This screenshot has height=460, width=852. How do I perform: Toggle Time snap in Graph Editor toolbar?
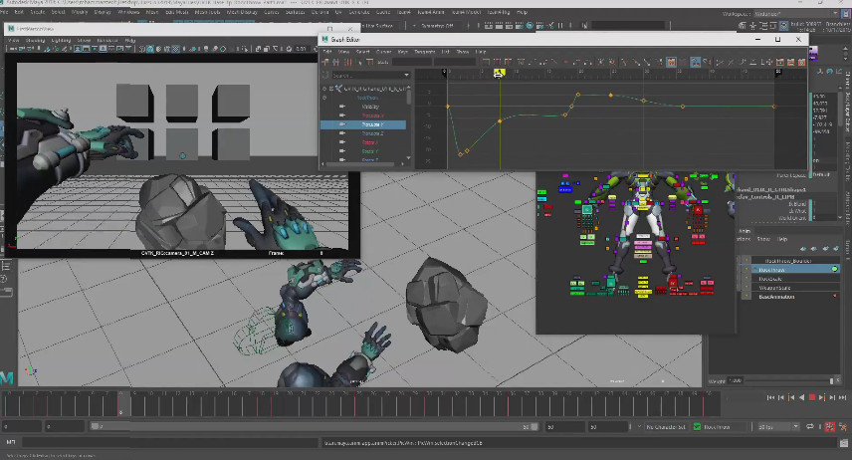(x=696, y=62)
